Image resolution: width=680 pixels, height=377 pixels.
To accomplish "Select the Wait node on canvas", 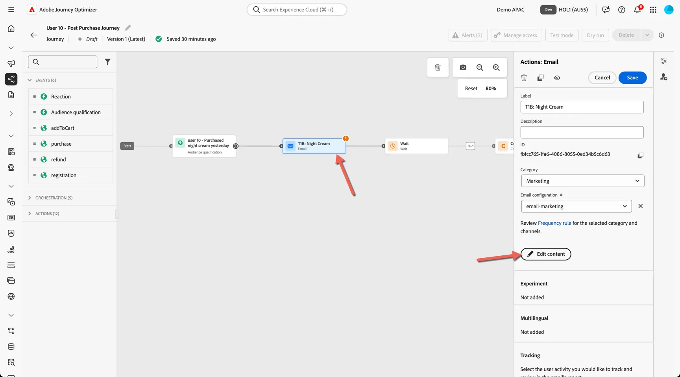I will pos(417,146).
